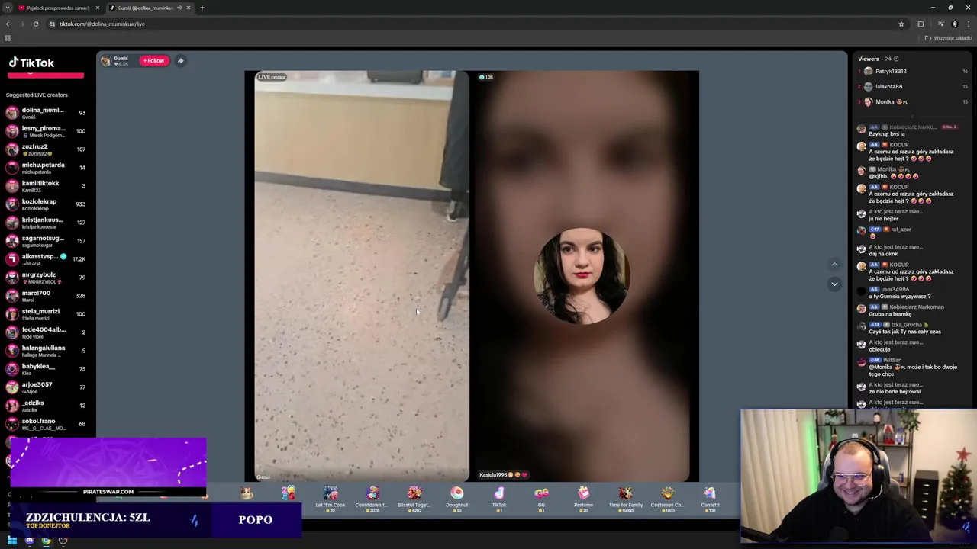Image resolution: width=977 pixels, height=549 pixels.
Task: Open the media control icon in Chrome toolbar
Action: click(x=940, y=24)
